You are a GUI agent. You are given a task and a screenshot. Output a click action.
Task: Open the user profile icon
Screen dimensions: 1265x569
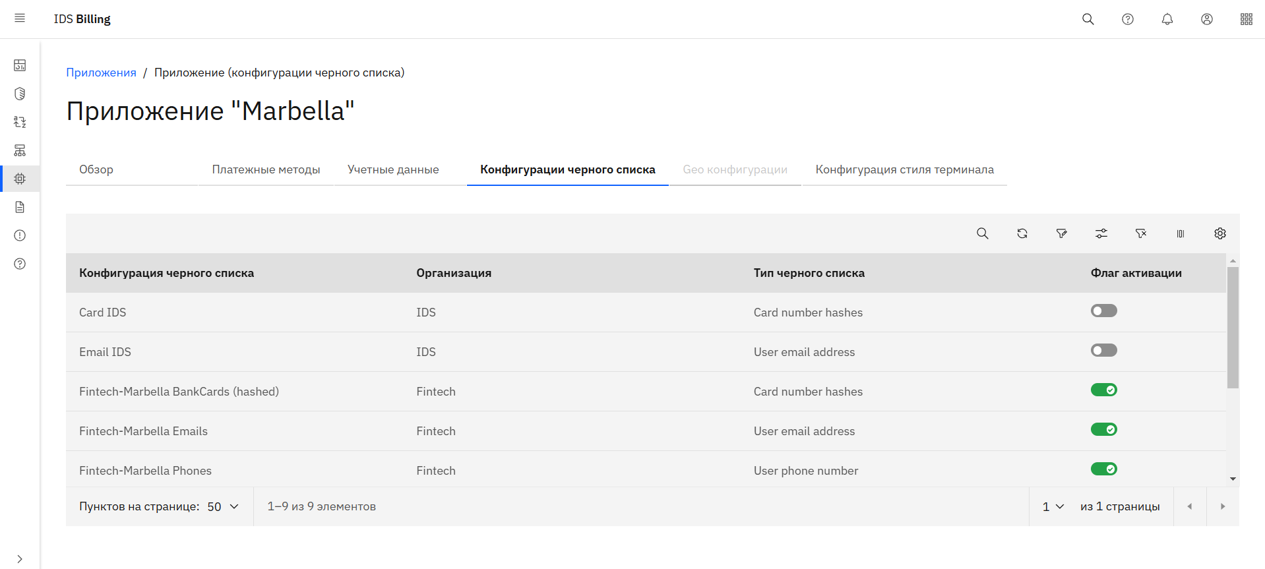(1206, 19)
